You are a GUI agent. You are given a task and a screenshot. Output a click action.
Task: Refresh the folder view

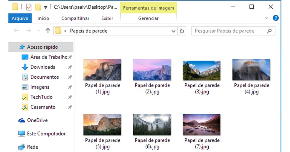coord(182,31)
